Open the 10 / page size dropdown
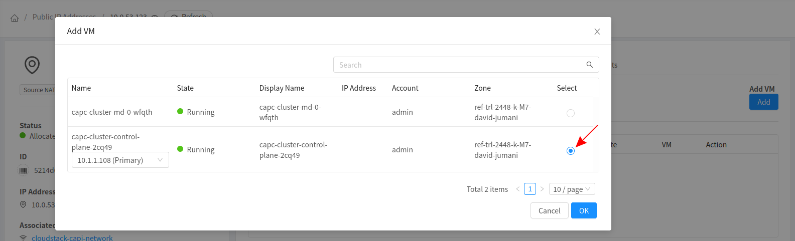The image size is (795, 241). [x=572, y=189]
